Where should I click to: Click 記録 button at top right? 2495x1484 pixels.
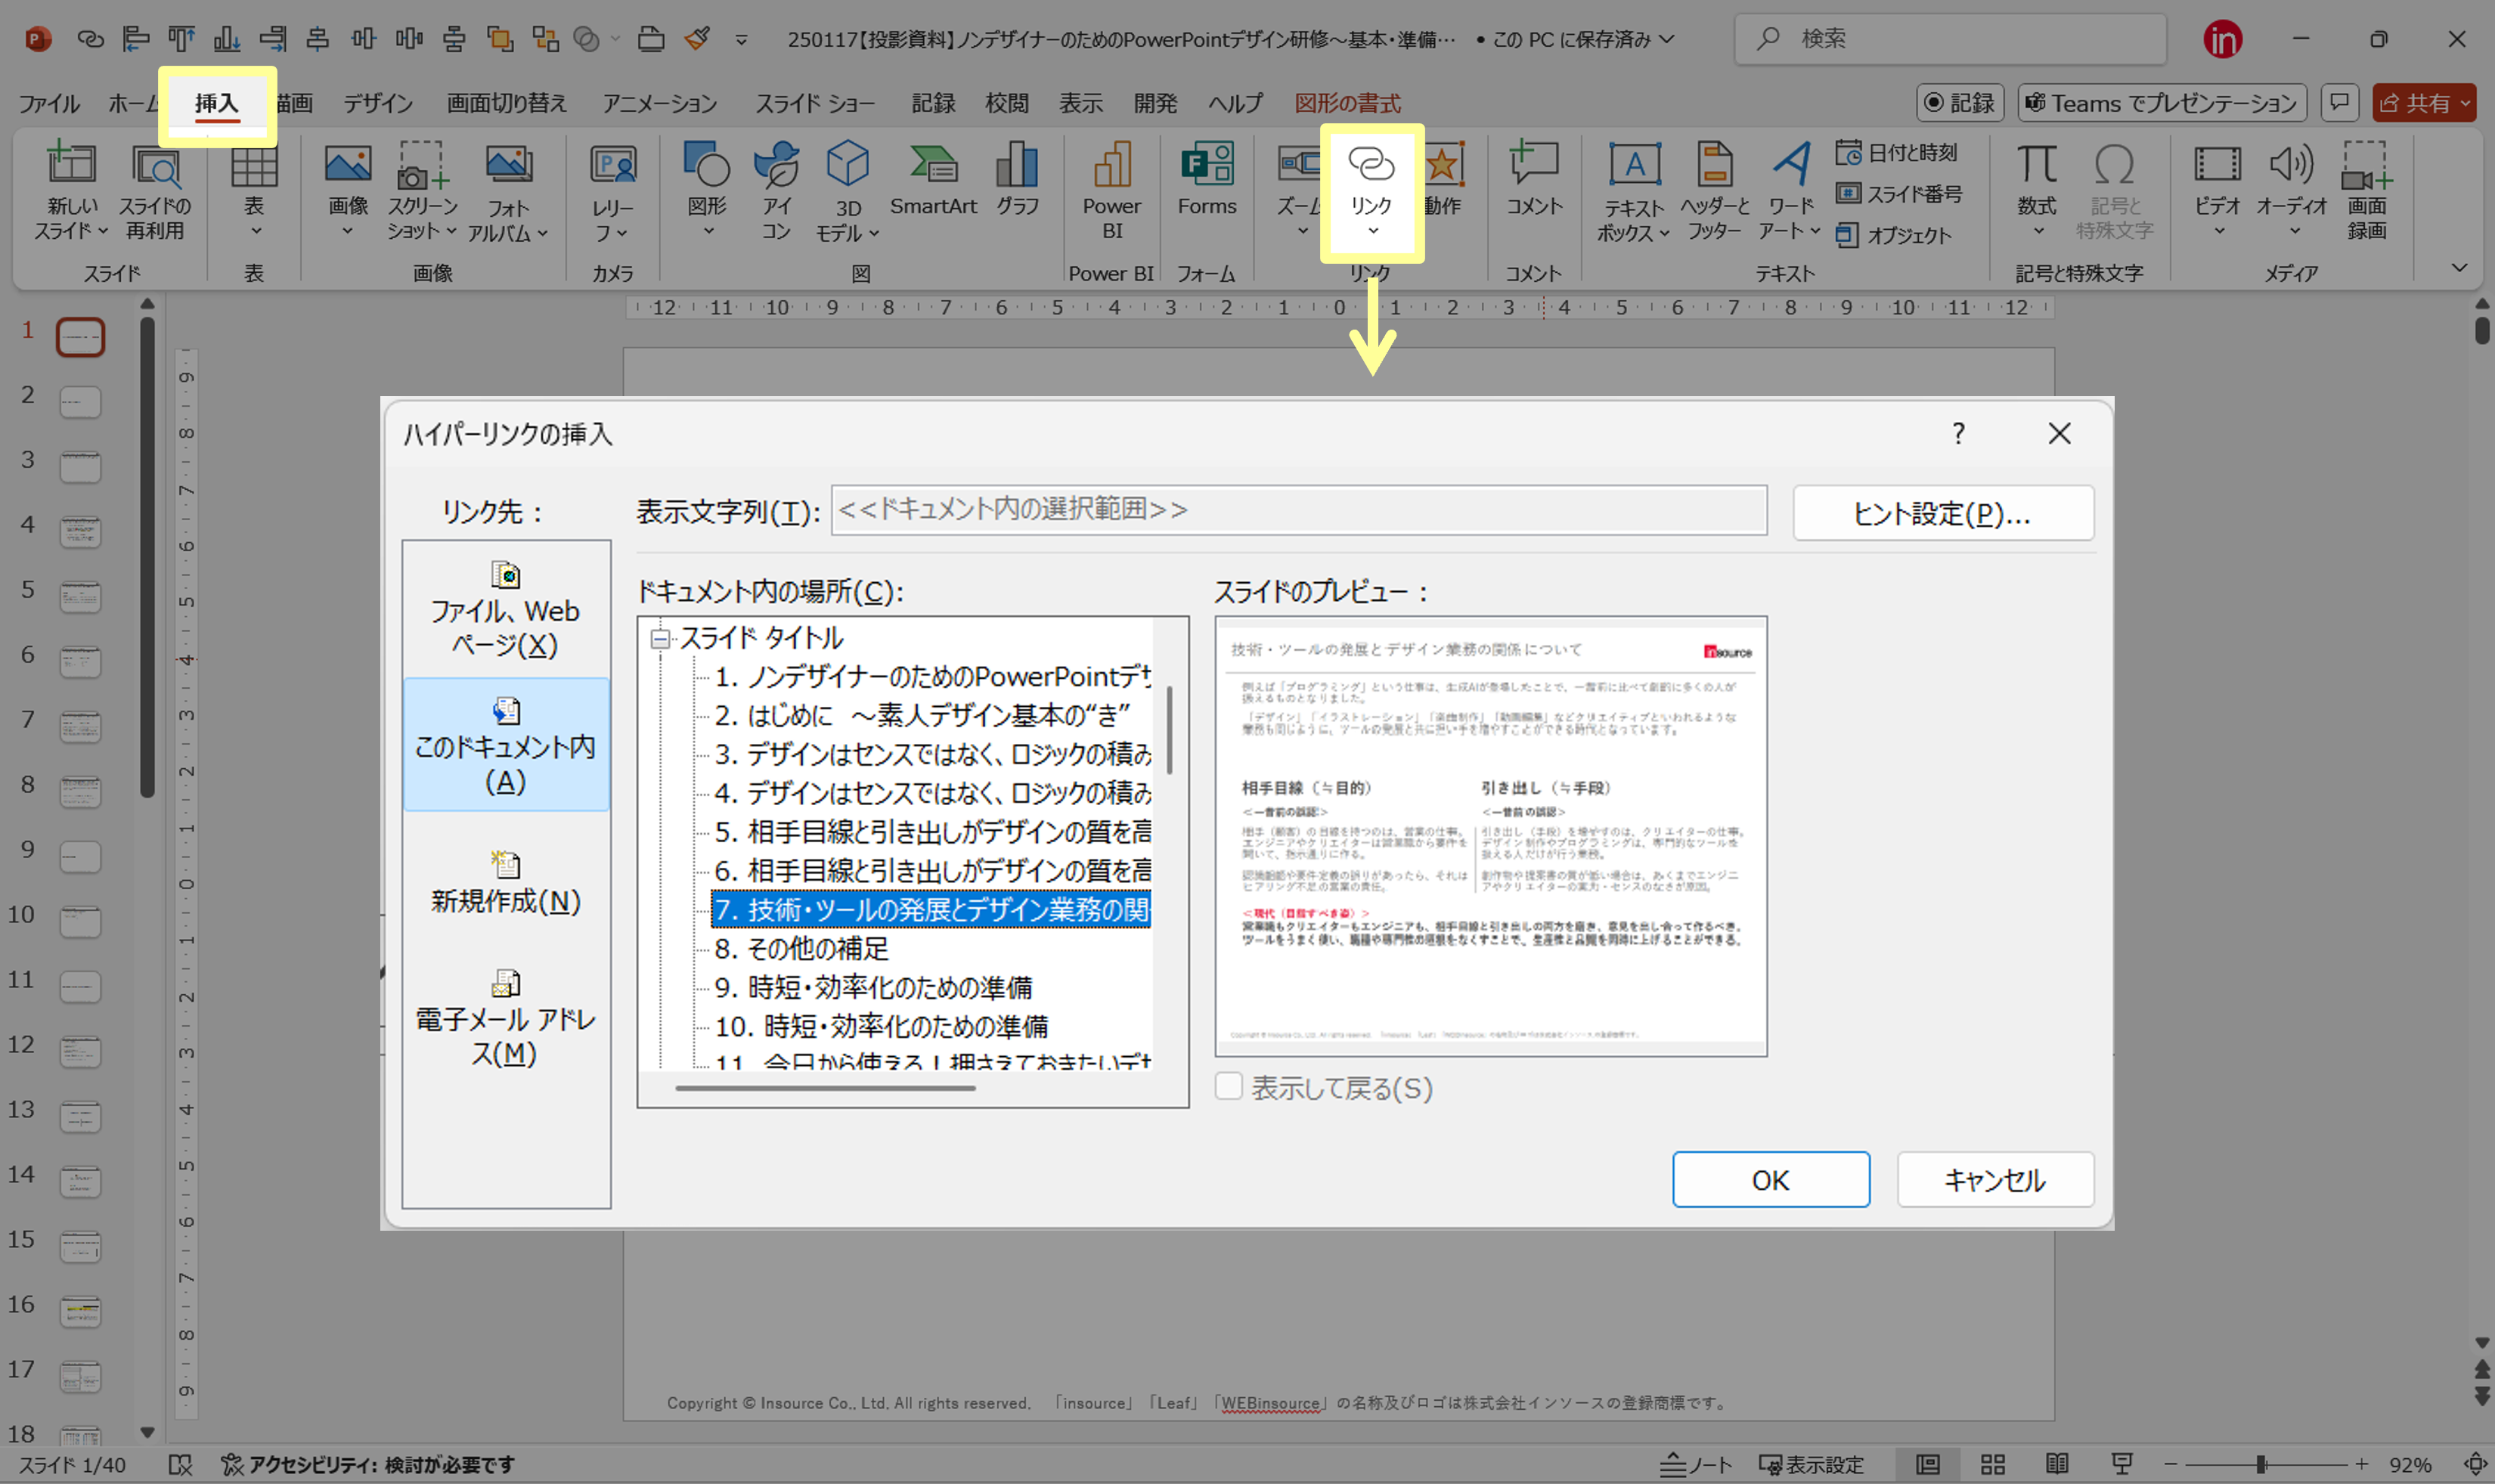(1960, 103)
